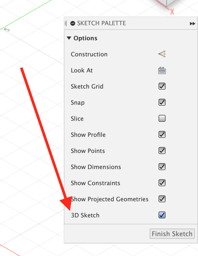The height and width of the screenshot is (256, 198).
Task: Uncheck Show Constraints checkbox
Action: [162, 183]
